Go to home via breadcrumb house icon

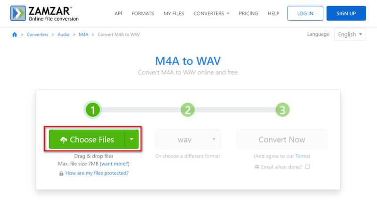(x=15, y=34)
